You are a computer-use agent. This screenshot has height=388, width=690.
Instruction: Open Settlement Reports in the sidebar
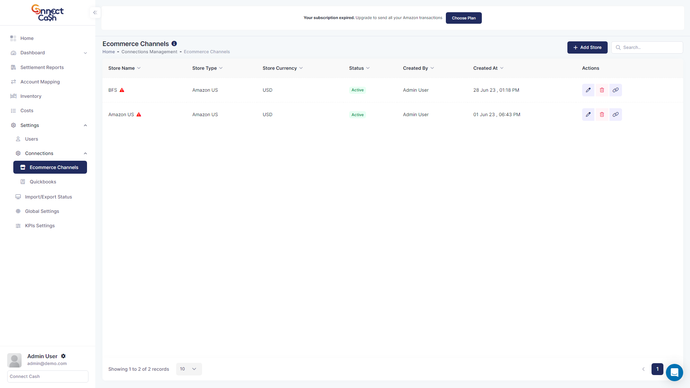point(42,67)
